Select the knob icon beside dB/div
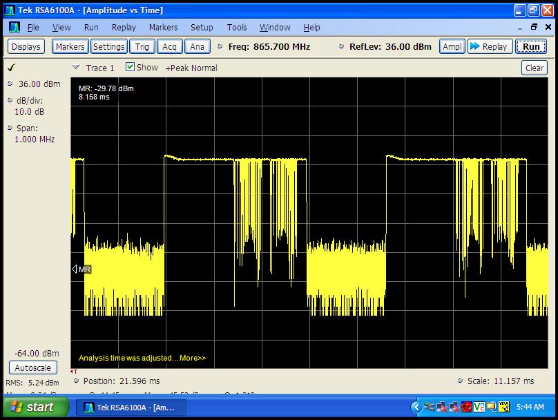 [10, 101]
